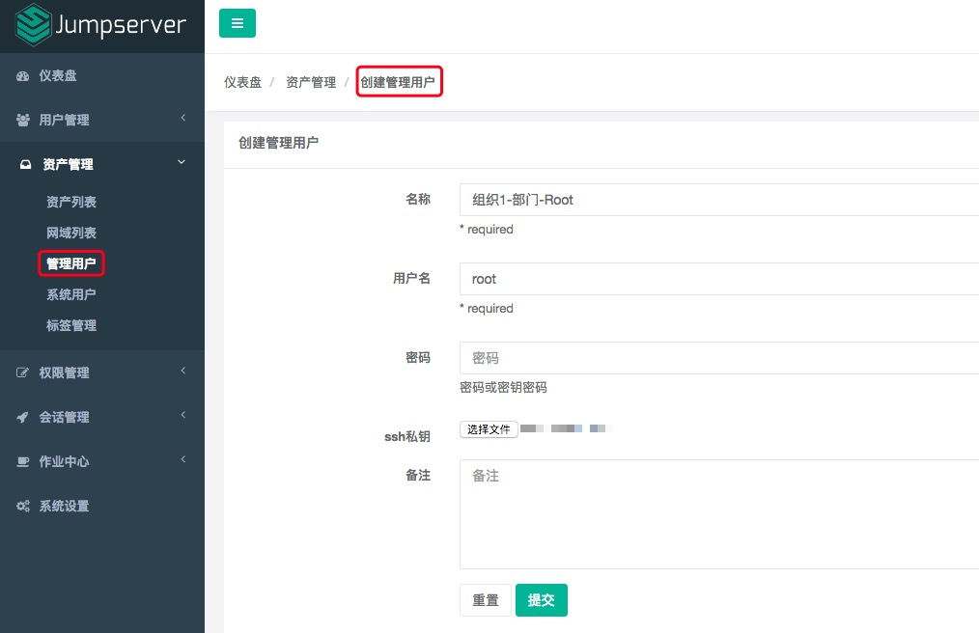Click the 仪表盘 breadcrumb link
The width and height of the screenshot is (979, 633).
(x=243, y=82)
